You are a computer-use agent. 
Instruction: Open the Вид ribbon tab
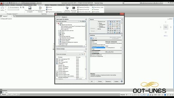[35, 5]
